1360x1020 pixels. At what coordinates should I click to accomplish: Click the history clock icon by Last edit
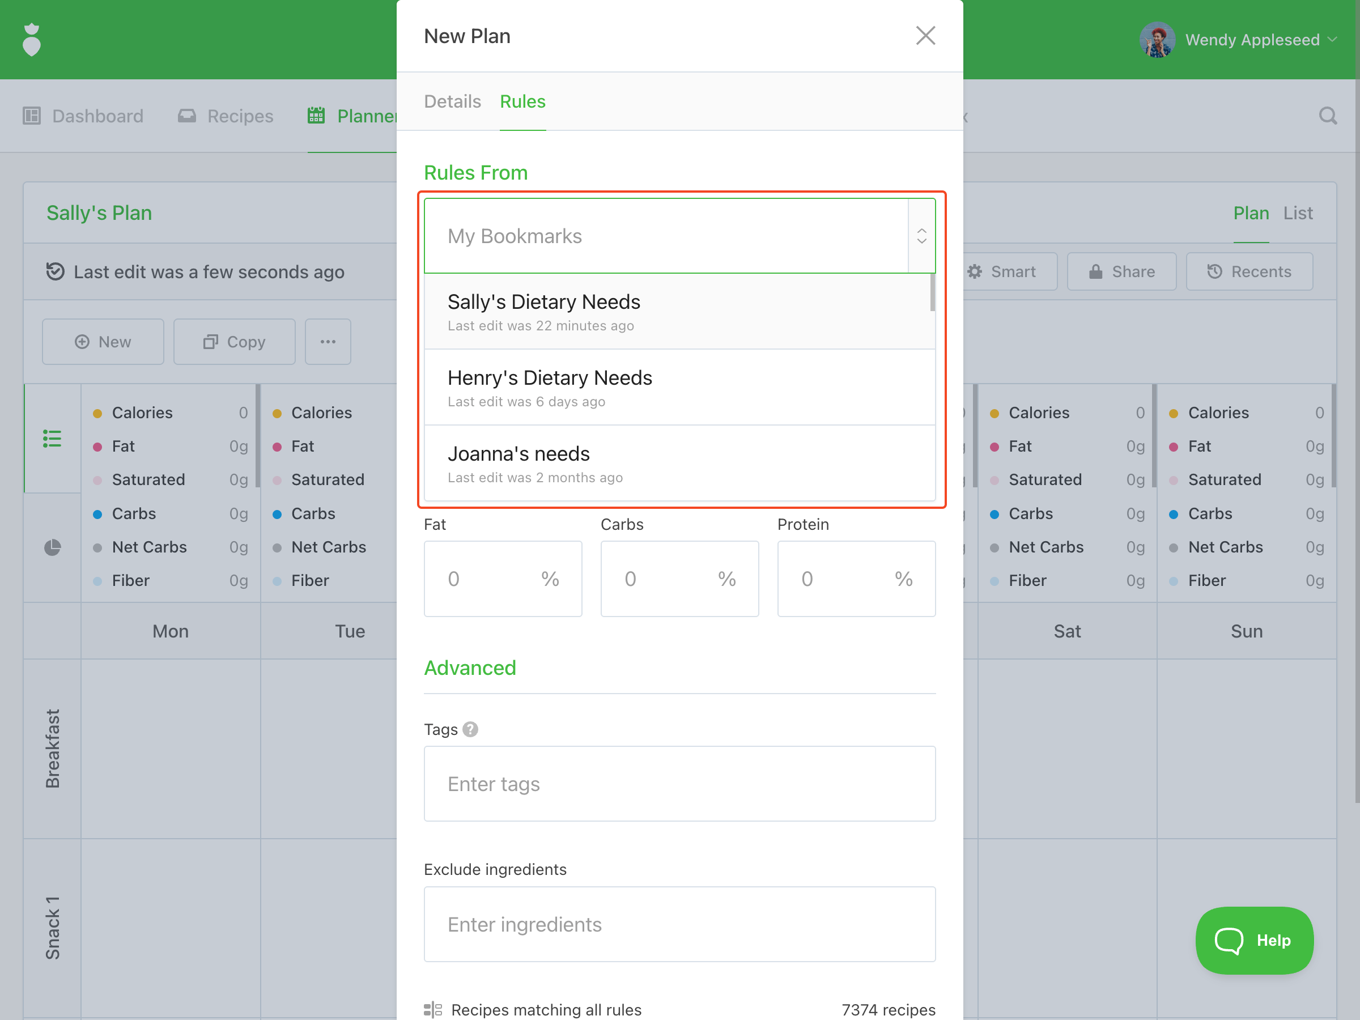[x=56, y=271]
